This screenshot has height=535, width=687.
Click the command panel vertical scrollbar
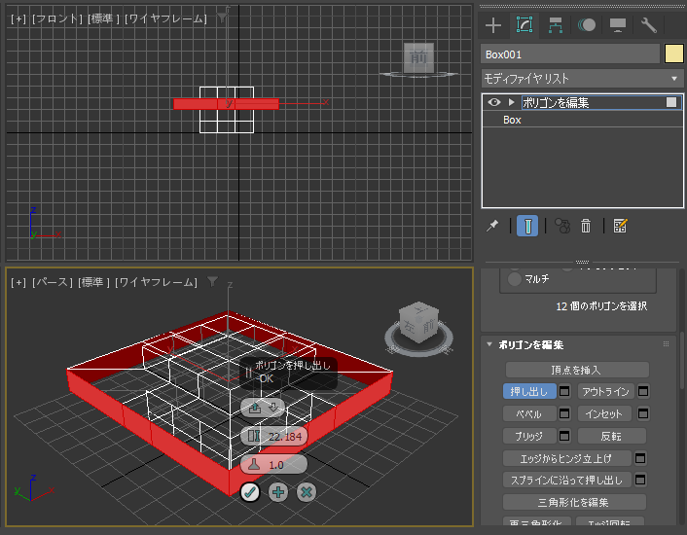[682, 359]
